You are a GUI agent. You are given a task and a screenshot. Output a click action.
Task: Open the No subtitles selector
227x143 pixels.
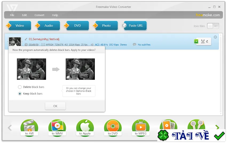coord(144,45)
